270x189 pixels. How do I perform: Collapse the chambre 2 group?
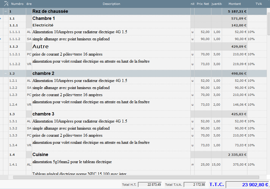(6, 74)
